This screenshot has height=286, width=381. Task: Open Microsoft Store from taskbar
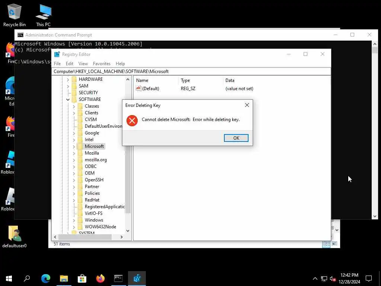coord(82,278)
